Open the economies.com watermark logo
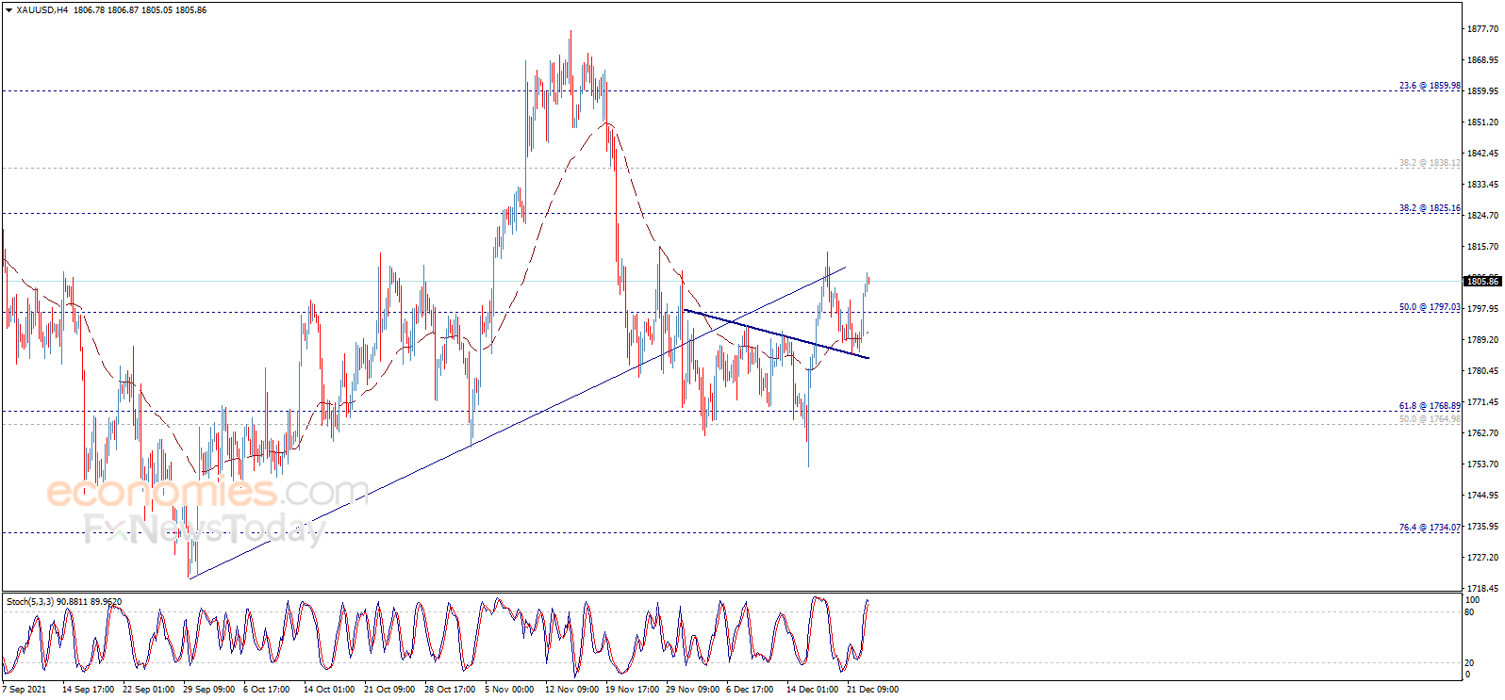Image resolution: width=1505 pixels, height=700 pixels. (x=207, y=492)
